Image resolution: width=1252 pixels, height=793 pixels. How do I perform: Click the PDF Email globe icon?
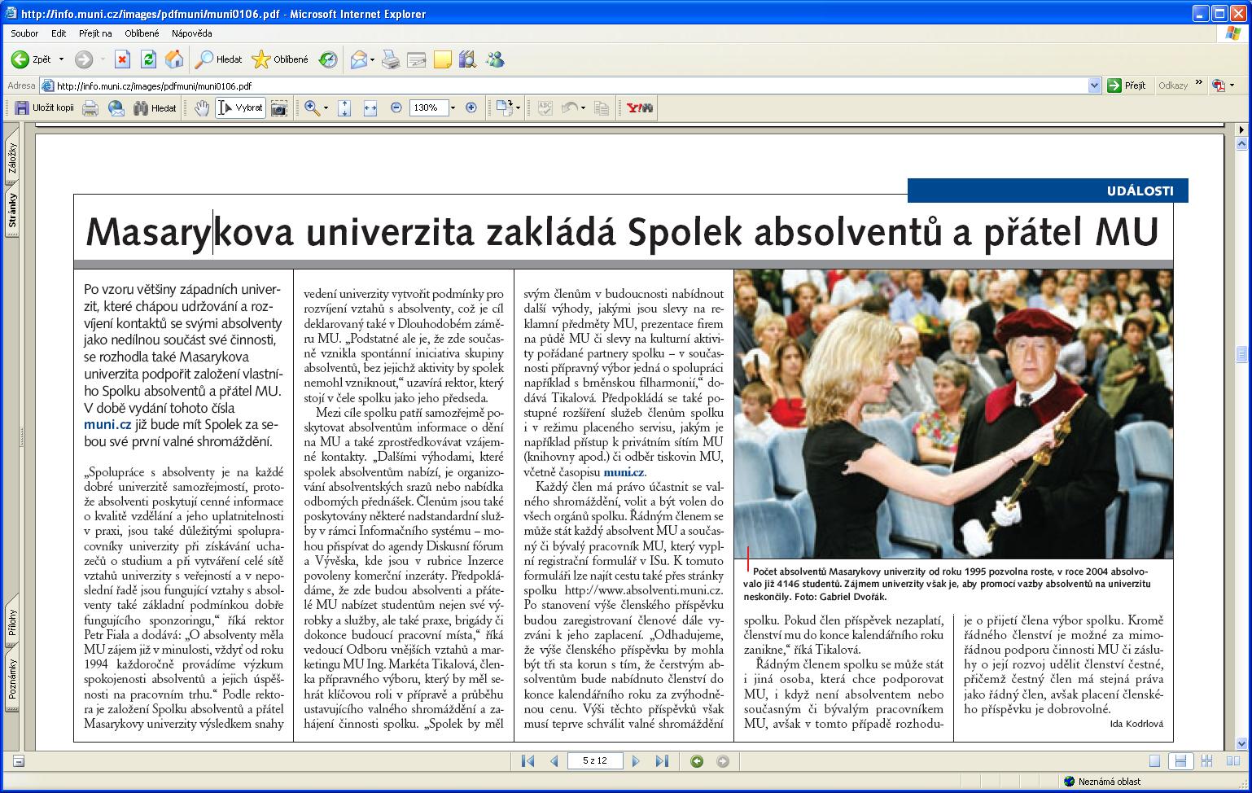(116, 107)
